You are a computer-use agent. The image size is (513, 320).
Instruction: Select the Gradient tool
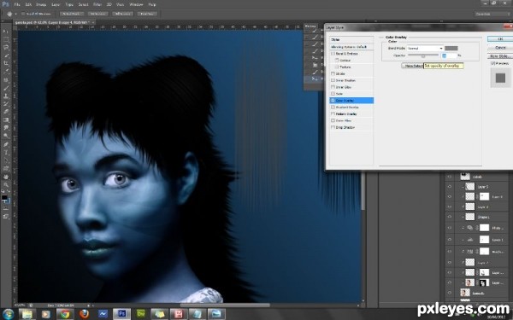tap(6, 119)
